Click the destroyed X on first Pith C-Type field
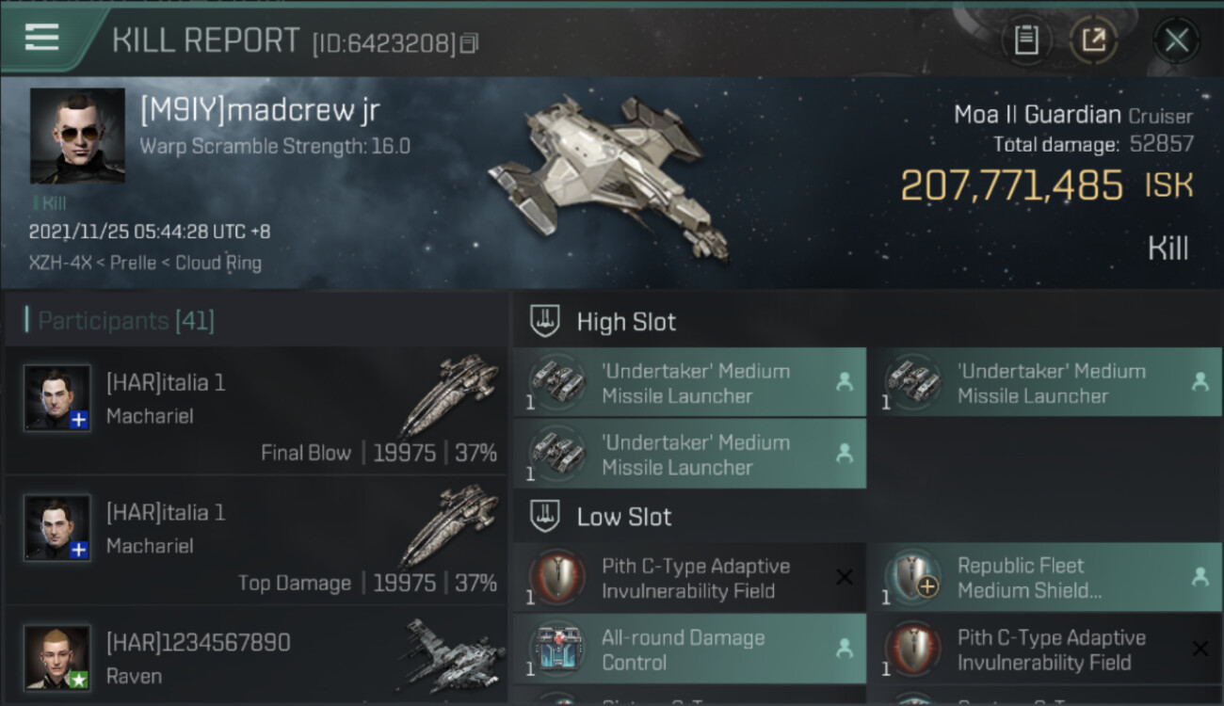The width and height of the screenshot is (1224, 706). coord(845,578)
